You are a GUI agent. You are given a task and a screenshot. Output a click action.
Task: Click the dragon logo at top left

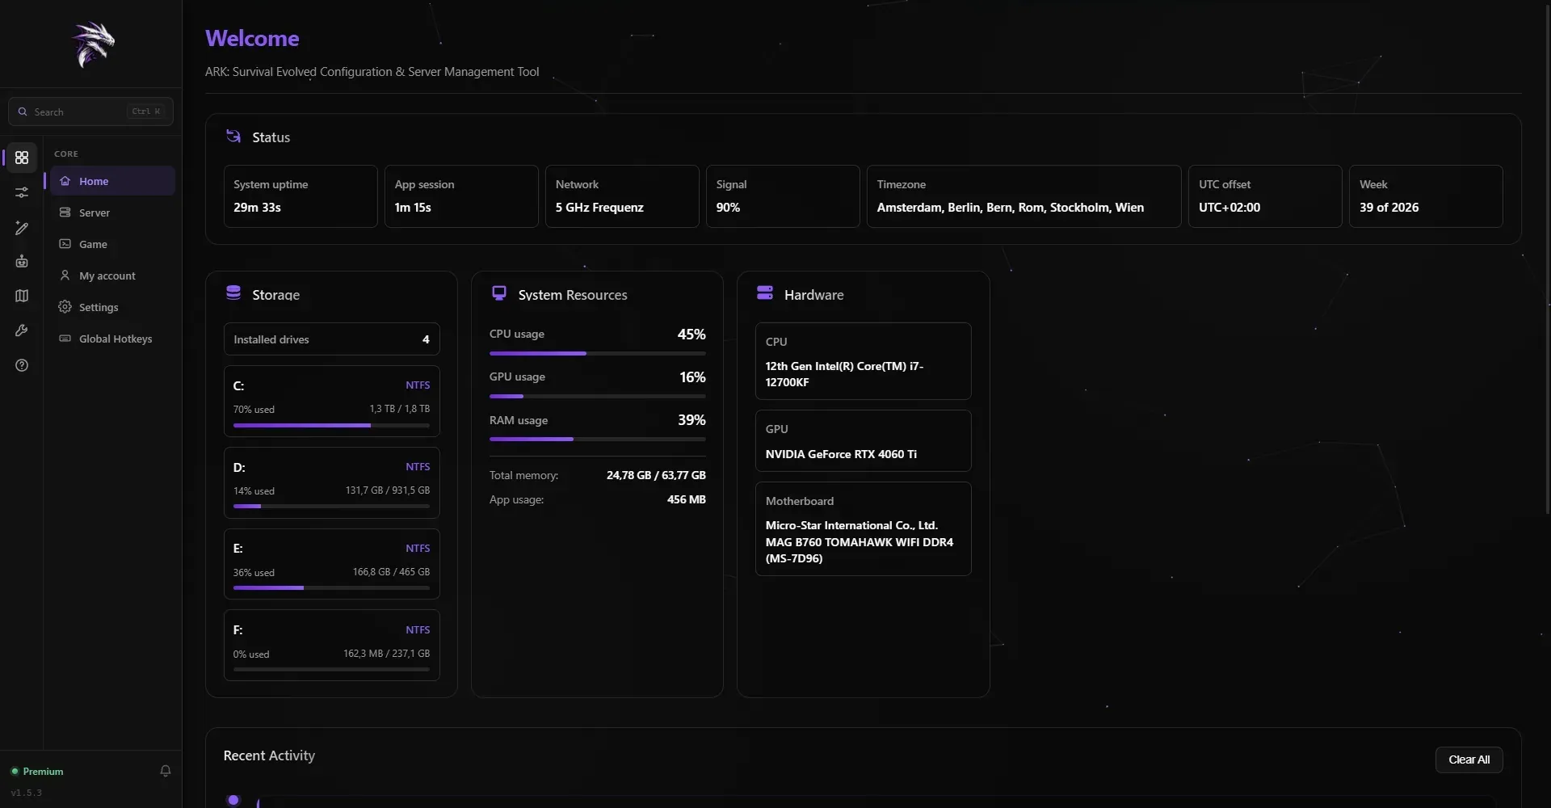(x=92, y=44)
